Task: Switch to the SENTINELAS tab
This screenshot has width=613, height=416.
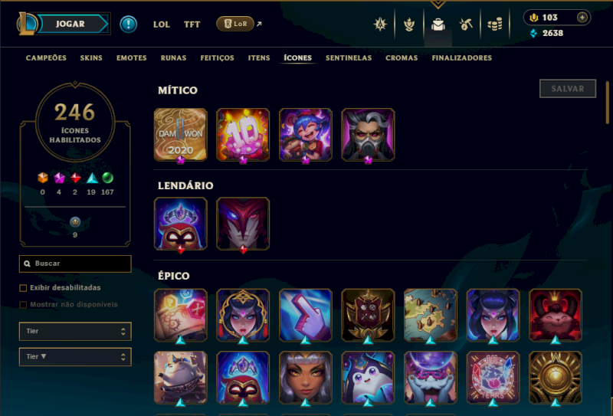Action: tap(349, 58)
